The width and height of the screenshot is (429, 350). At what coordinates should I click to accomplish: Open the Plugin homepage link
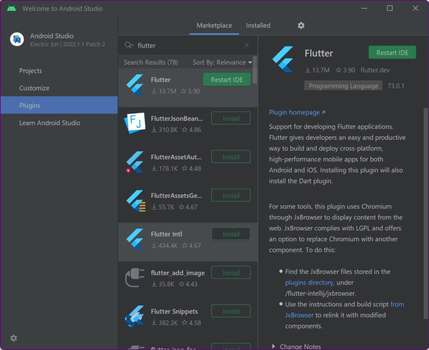pos(294,112)
